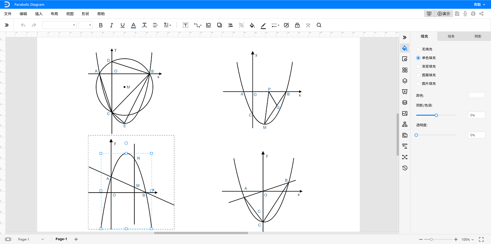Select the 图案填充 radio option
This screenshot has width=491, height=244.
(x=418, y=75)
